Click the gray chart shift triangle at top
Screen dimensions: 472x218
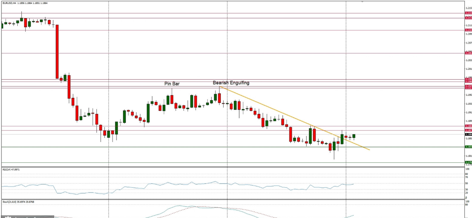pyautogui.click(x=362, y=2)
